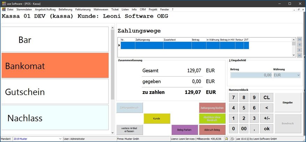Click the Beleg Parken button

click(x=185, y=130)
